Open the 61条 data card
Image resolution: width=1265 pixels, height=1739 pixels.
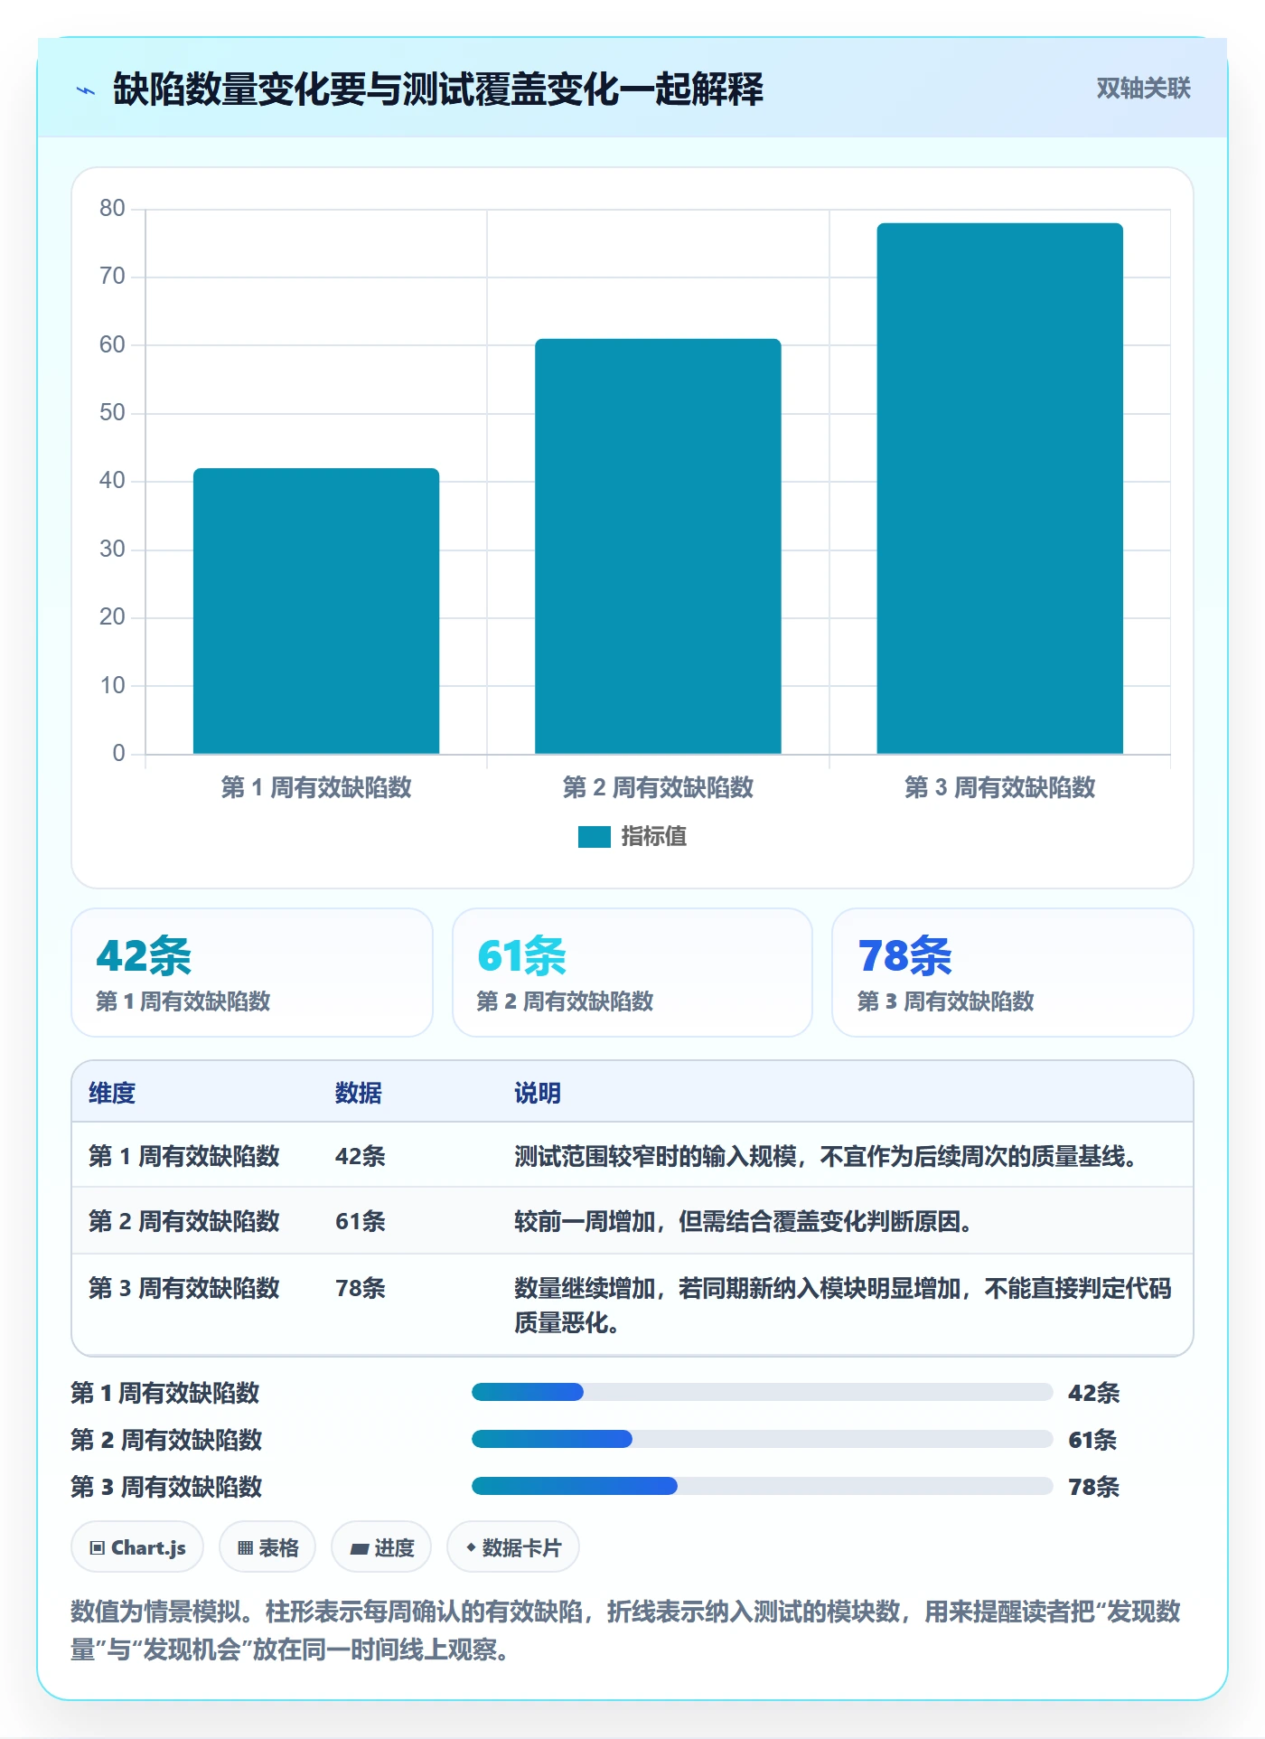click(x=632, y=973)
